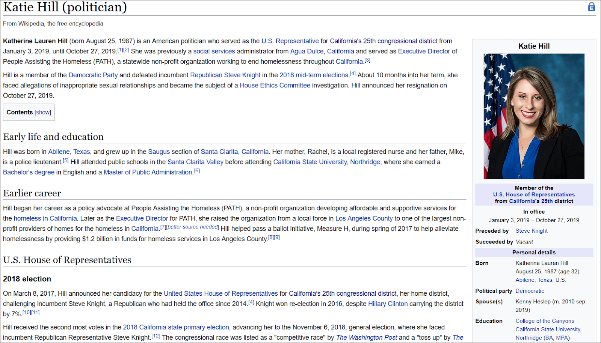Click the Personal details infobox header
Image resolution: width=601 pixels, height=343 pixels.
coord(534,252)
